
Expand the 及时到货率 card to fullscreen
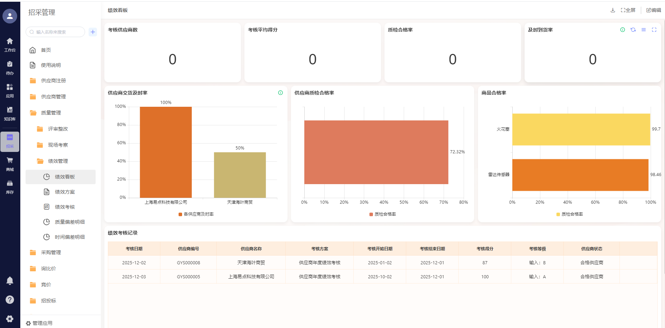pos(654,30)
